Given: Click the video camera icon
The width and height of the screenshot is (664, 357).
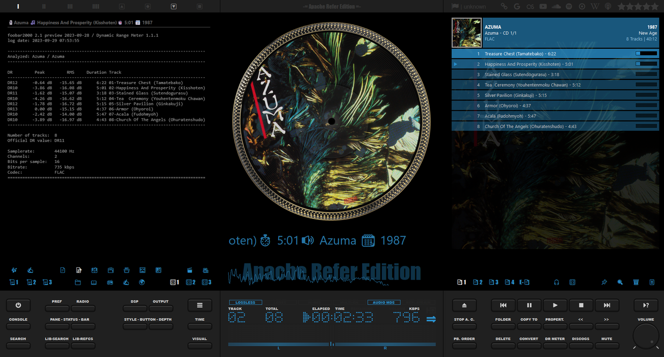Looking at the screenshot, I should tap(206, 270).
